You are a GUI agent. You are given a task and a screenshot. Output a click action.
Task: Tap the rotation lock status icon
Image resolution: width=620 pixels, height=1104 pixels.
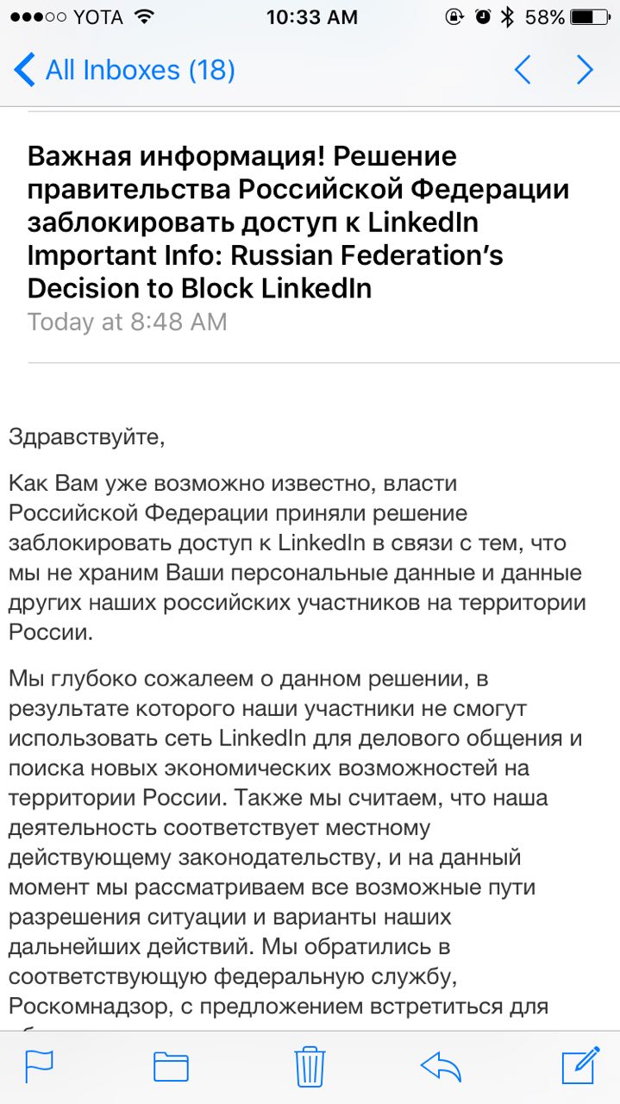pos(454,17)
